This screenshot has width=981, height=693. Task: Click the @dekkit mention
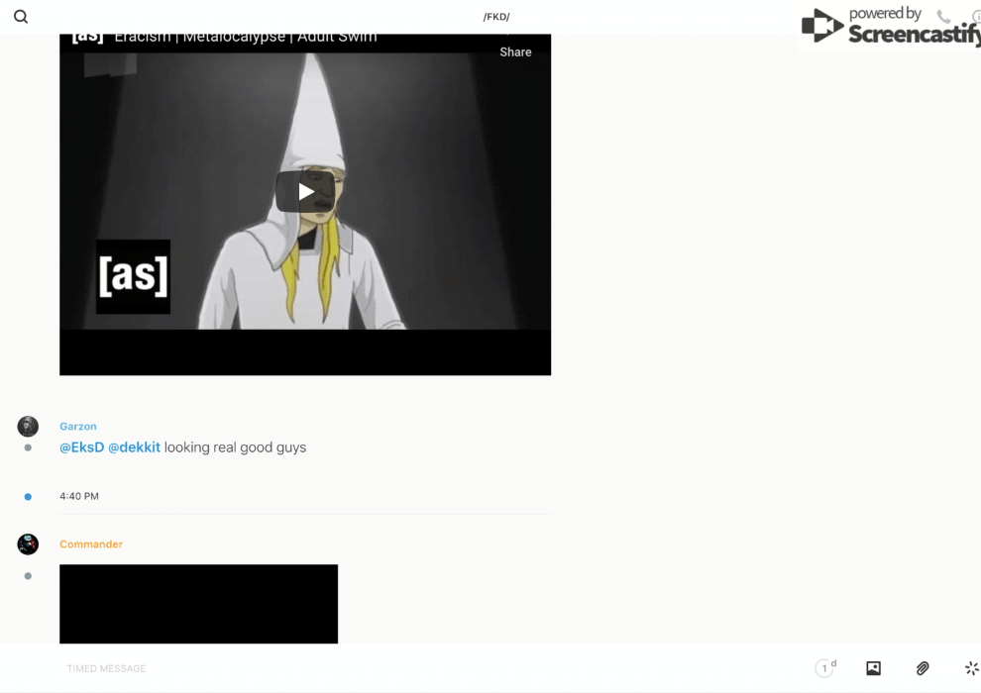[134, 447]
